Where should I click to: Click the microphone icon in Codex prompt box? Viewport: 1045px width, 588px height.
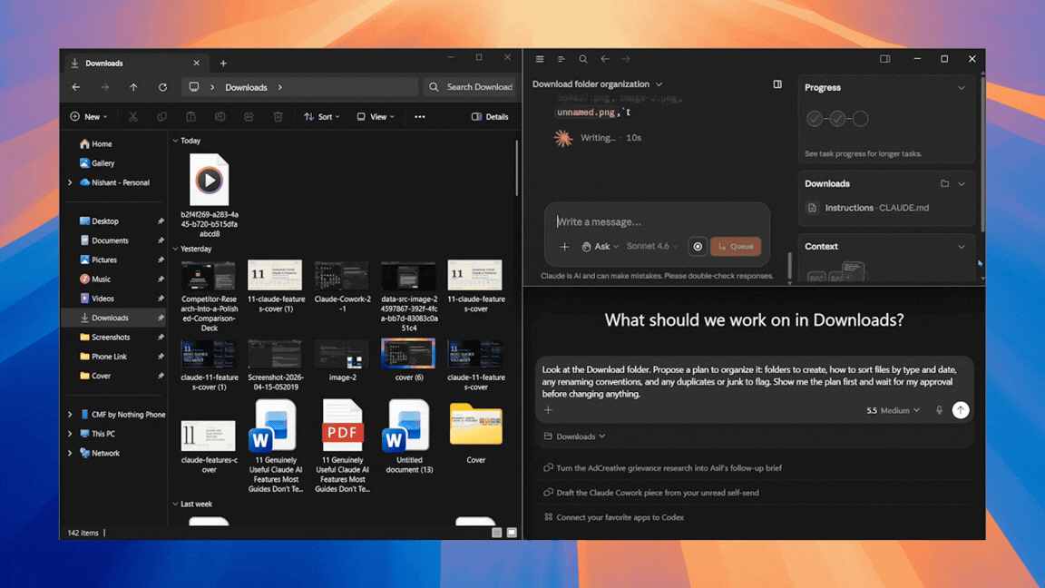(939, 410)
